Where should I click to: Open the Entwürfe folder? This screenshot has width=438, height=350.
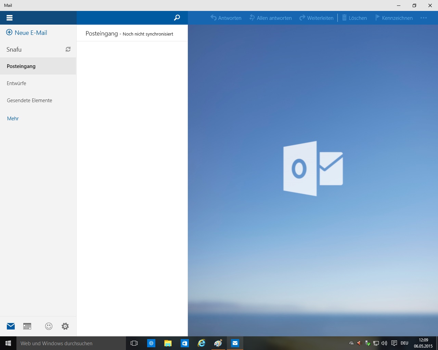(38, 83)
